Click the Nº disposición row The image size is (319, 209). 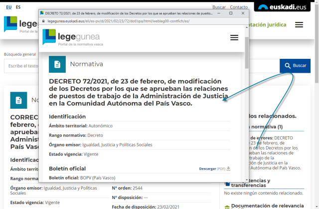coord(161,198)
